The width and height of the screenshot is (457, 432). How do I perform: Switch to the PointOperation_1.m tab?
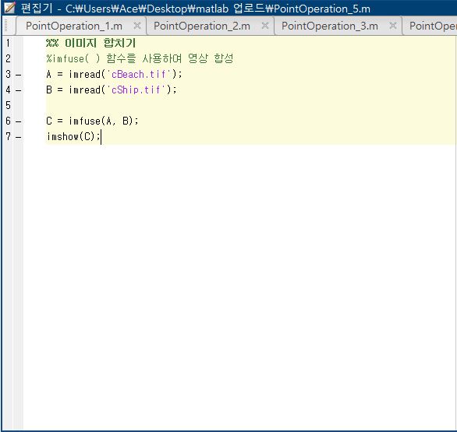(74, 26)
